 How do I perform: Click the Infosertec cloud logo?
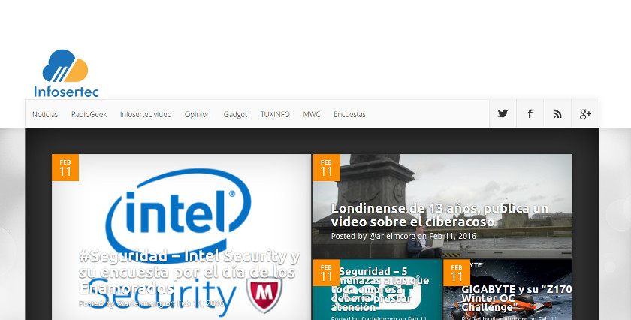tap(65, 74)
